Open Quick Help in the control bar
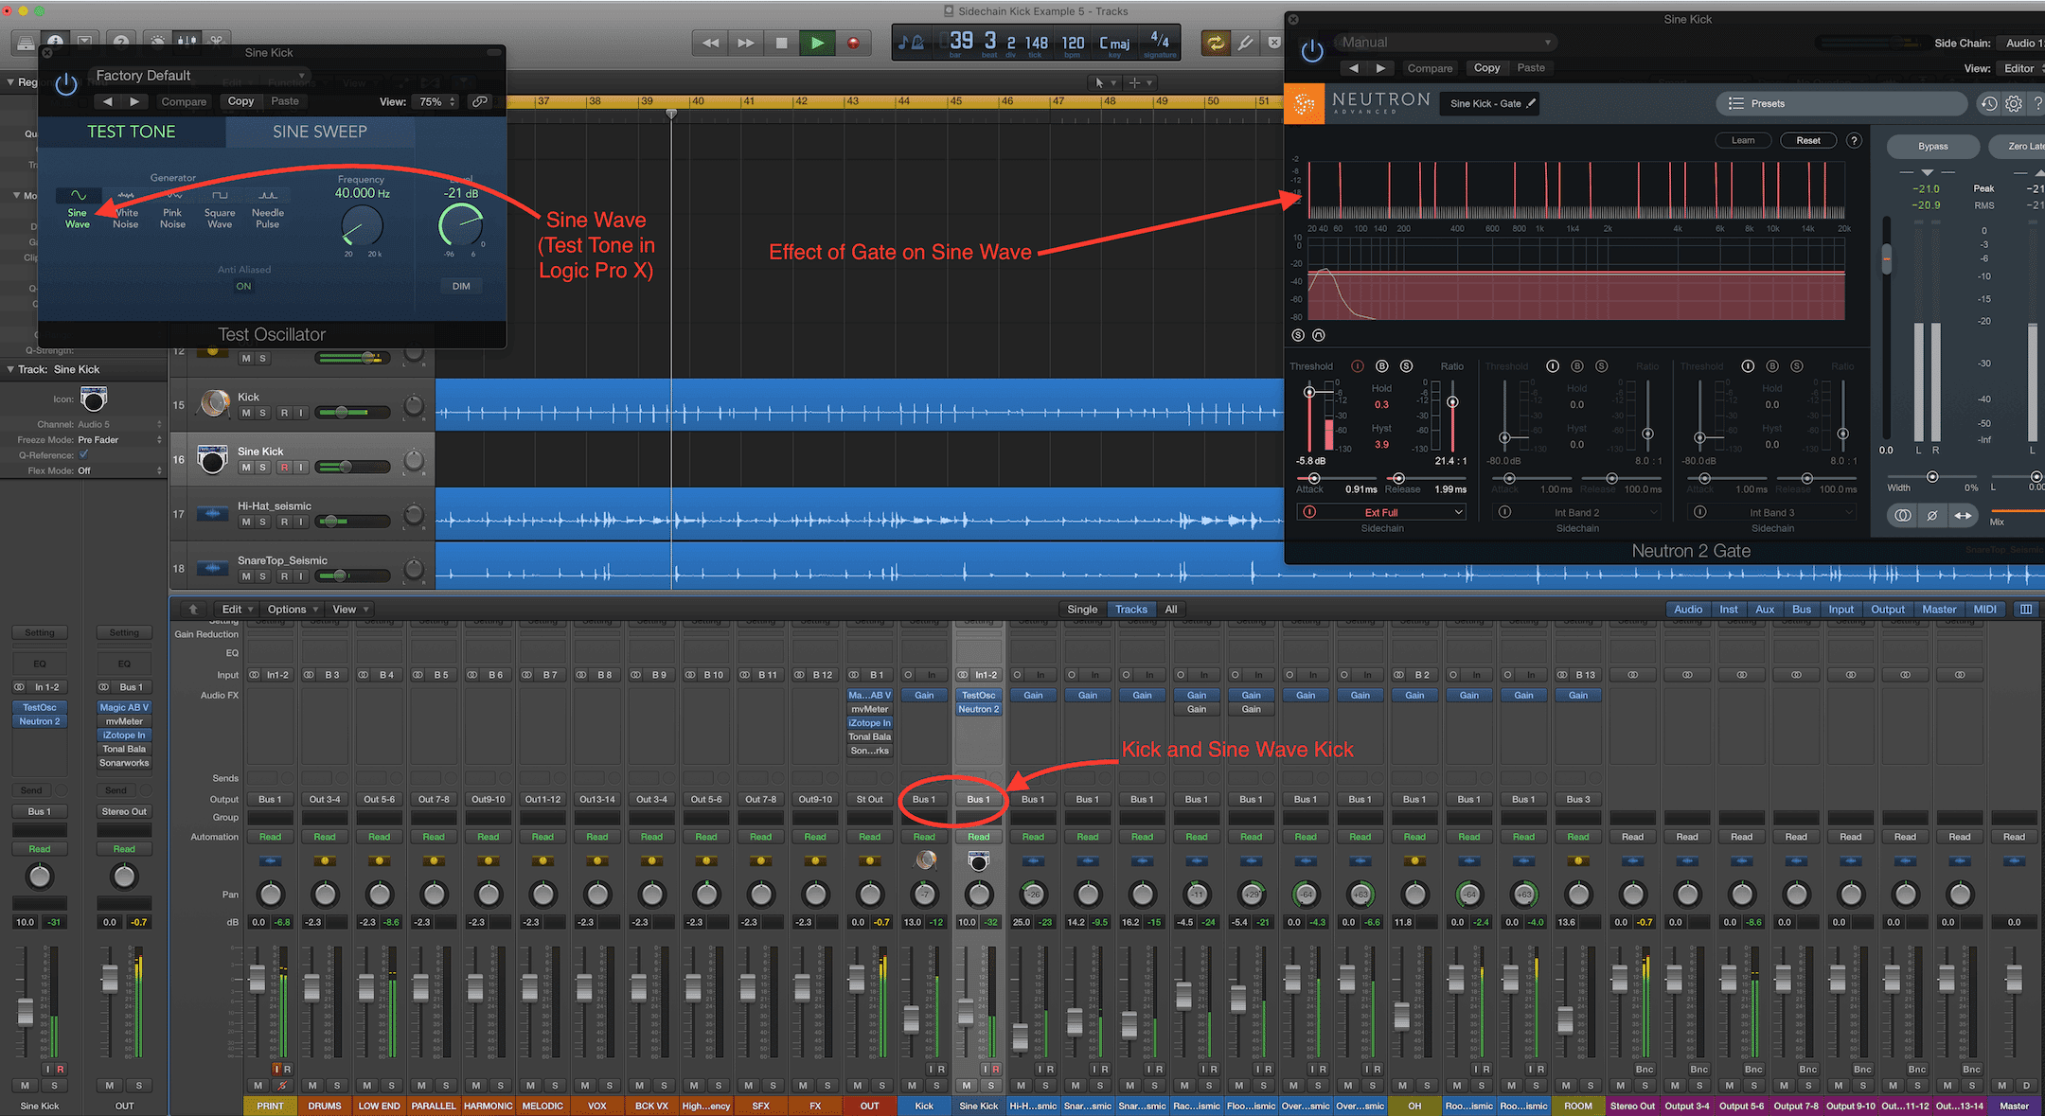Screen dimensions: 2045x1116 click(121, 43)
